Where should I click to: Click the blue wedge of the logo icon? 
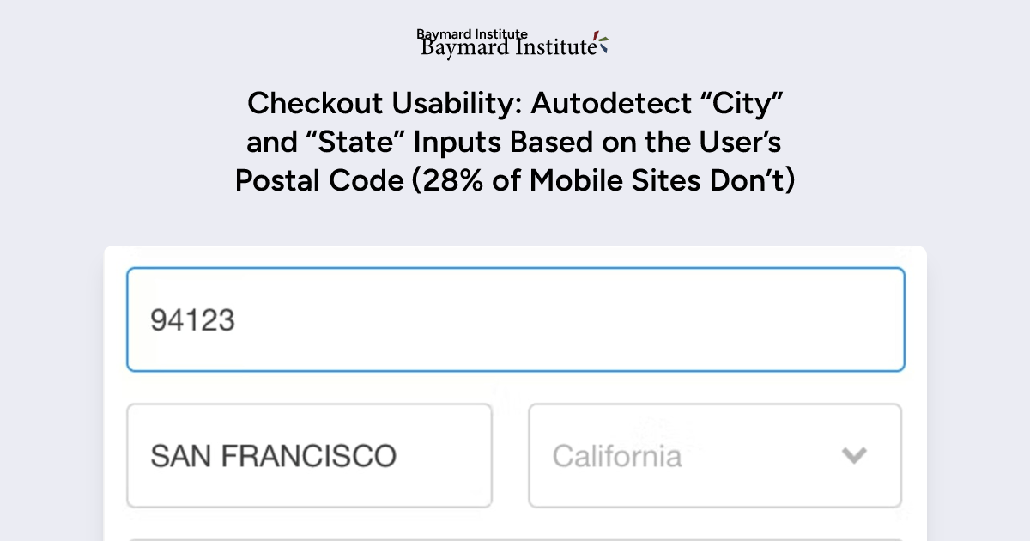pyautogui.click(x=603, y=48)
